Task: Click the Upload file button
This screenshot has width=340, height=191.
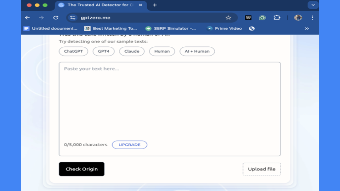Action: click(262, 169)
